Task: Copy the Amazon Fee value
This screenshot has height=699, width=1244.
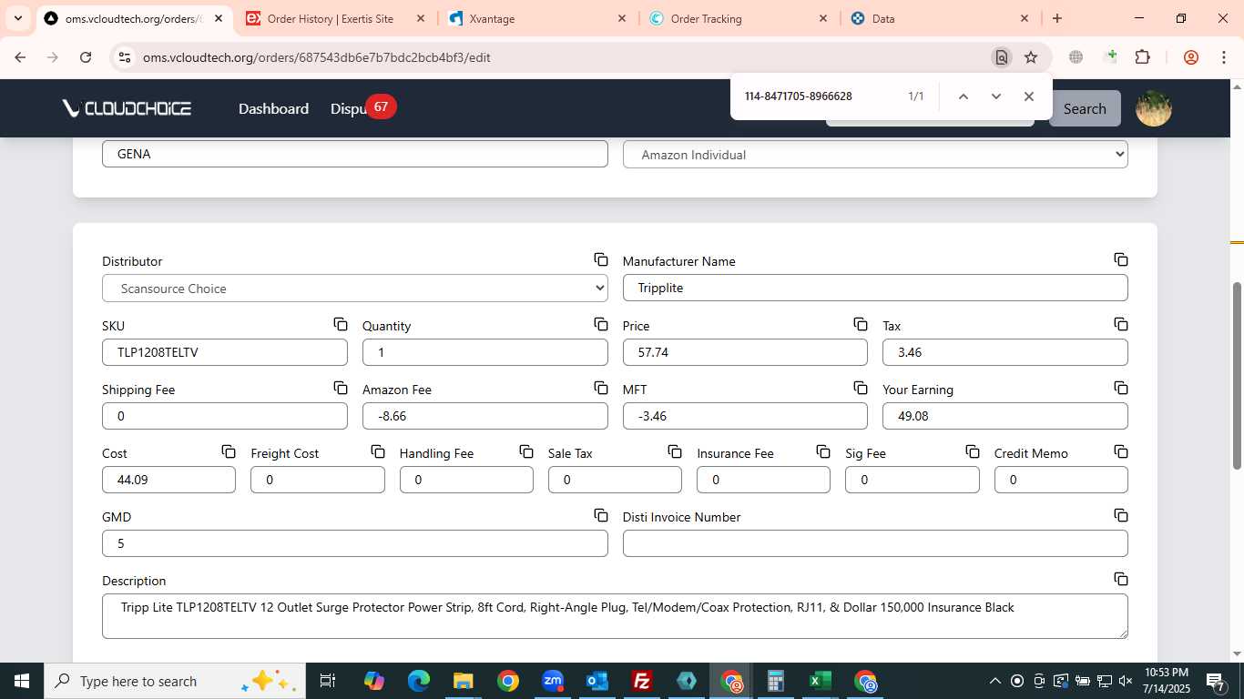Action: (x=601, y=389)
